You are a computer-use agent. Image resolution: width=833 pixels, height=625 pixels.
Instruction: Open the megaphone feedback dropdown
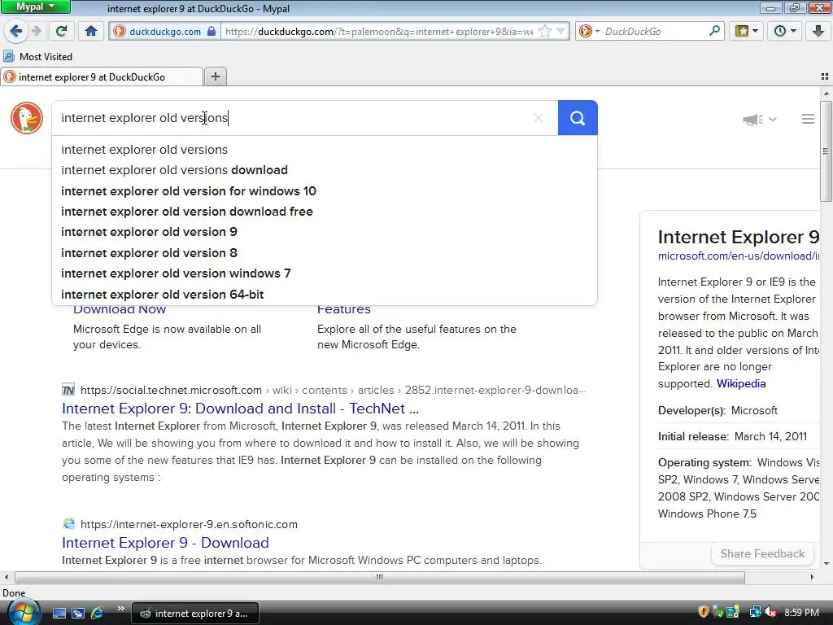(760, 119)
